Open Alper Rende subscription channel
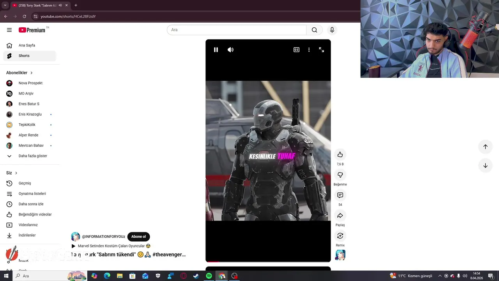This screenshot has height=281, width=499. [30, 135]
